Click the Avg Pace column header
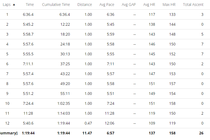210x140 pixels. click(x=107, y=5)
